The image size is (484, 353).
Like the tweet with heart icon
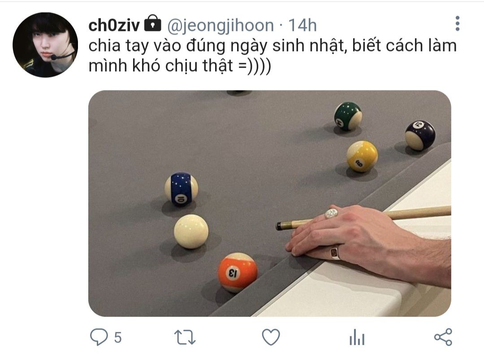pos(271,336)
